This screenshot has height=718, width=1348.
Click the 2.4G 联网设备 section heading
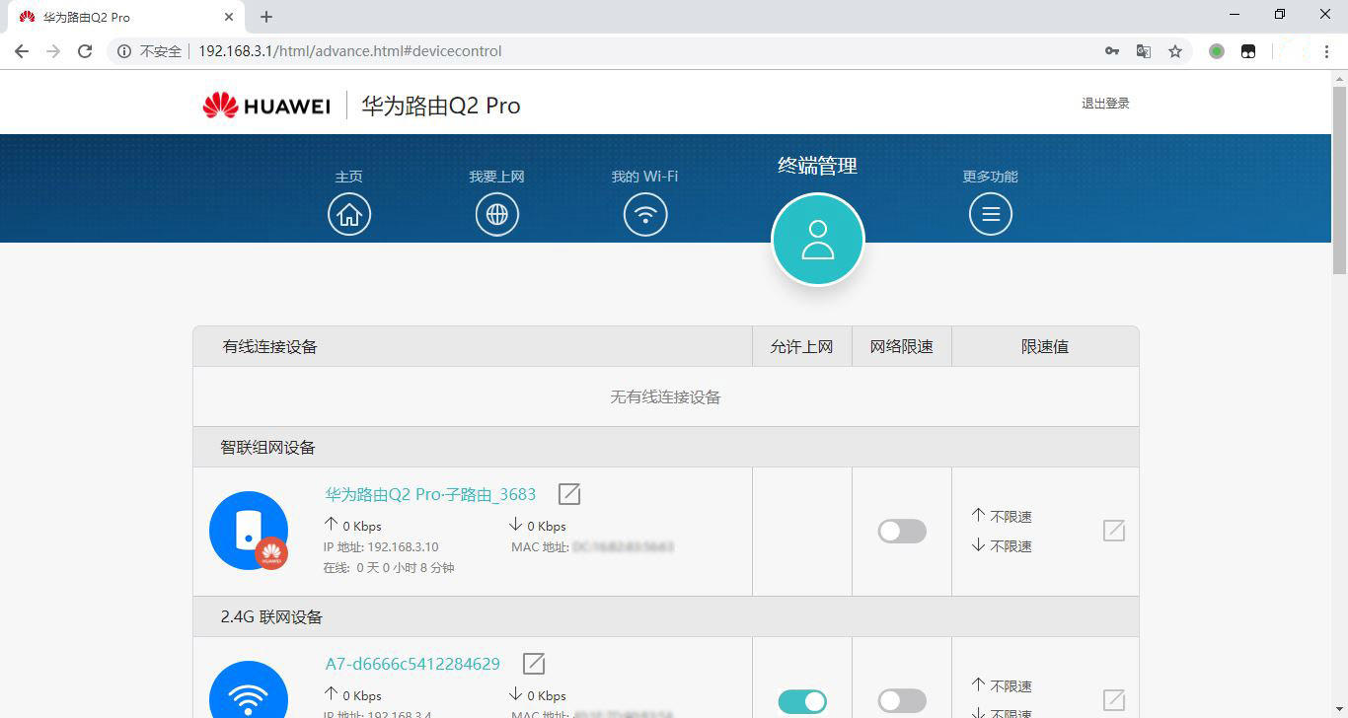pyautogui.click(x=271, y=617)
